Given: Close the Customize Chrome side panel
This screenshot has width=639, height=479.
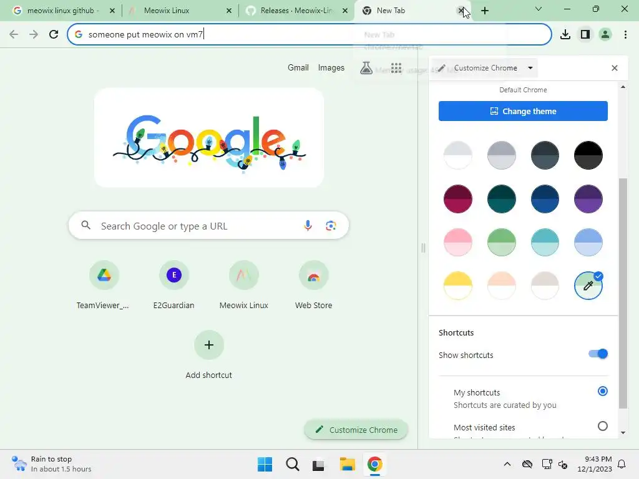Looking at the screenshot, I should 615,68.
